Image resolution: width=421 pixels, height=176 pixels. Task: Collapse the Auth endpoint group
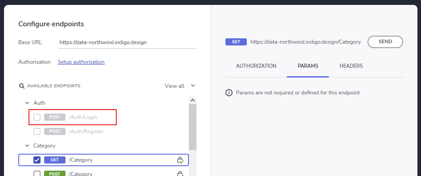pos(27,103)
